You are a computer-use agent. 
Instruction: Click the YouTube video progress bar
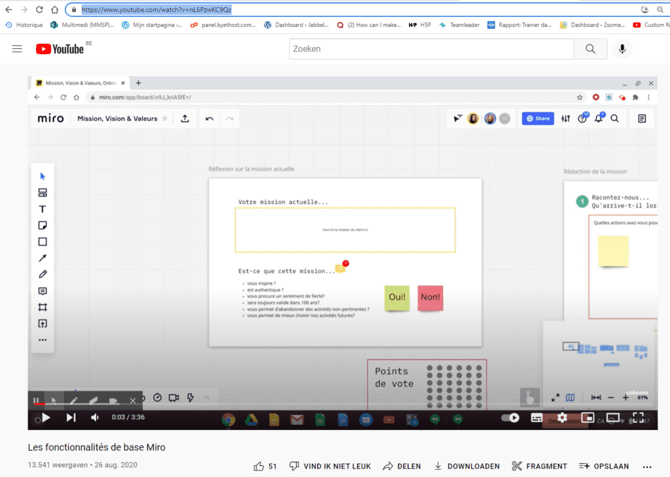point(343,404)
